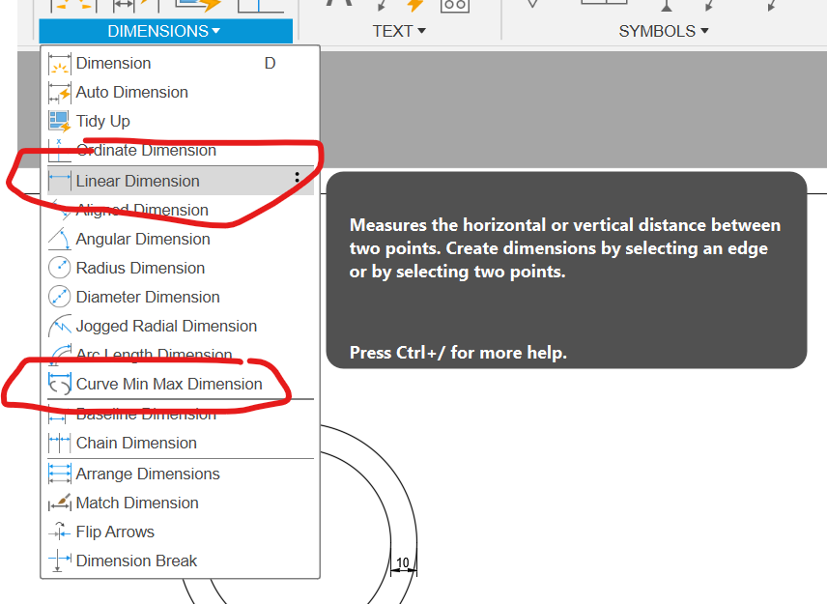Click the Angular Dimension icon
This screenshot has height=604, width=827.
click(59, 239)
